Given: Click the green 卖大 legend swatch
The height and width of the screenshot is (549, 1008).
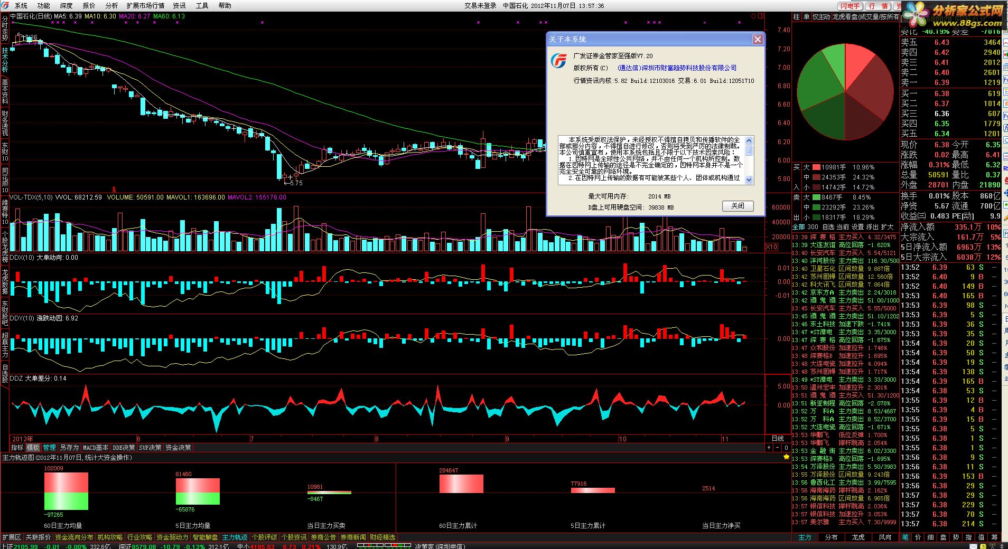Looking at the screenshot, I should [816, 197].
